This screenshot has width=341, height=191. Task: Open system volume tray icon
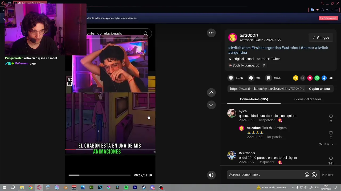[x=306, y=188]
